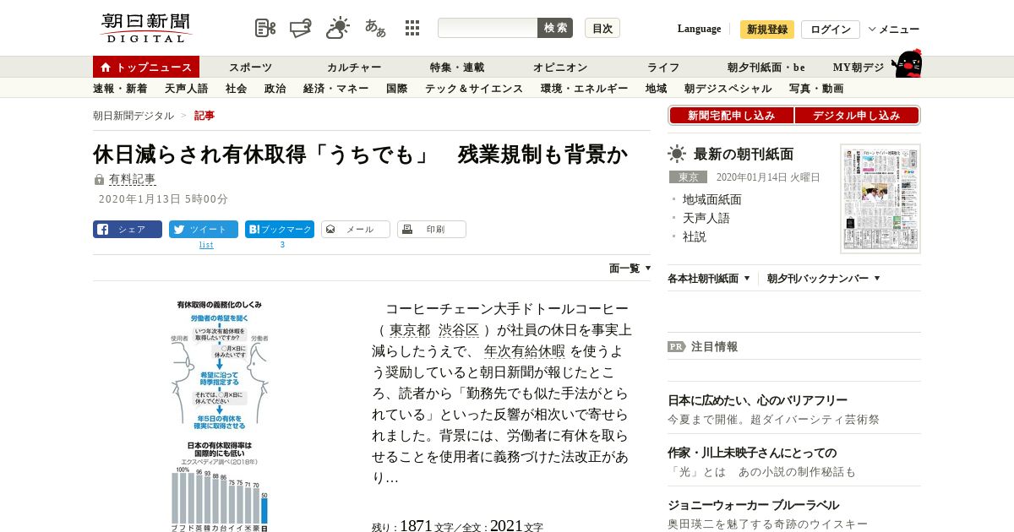Click the 有料記事 label link
This screenshot has height=532, width=1014.
132,179
